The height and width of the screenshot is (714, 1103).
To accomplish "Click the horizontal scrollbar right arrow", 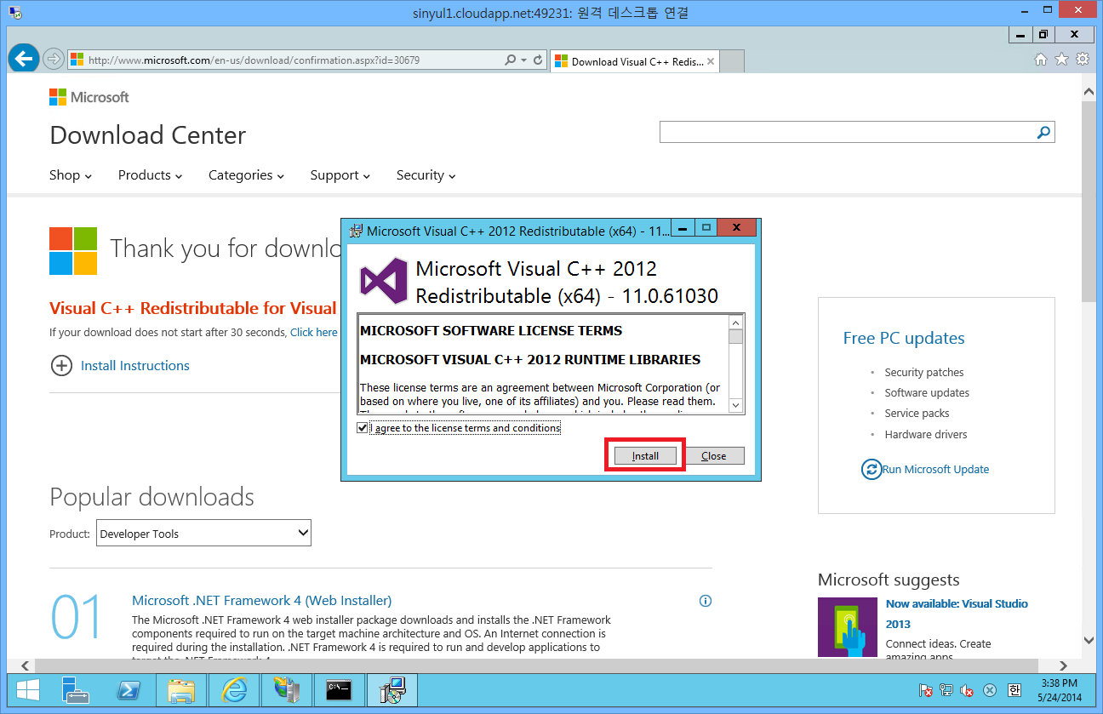I will coord(1064,665).
